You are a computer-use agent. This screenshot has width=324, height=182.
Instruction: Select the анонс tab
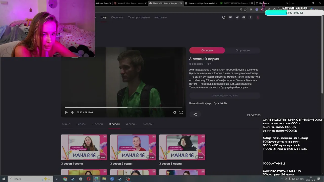click(x=66, y=124)
